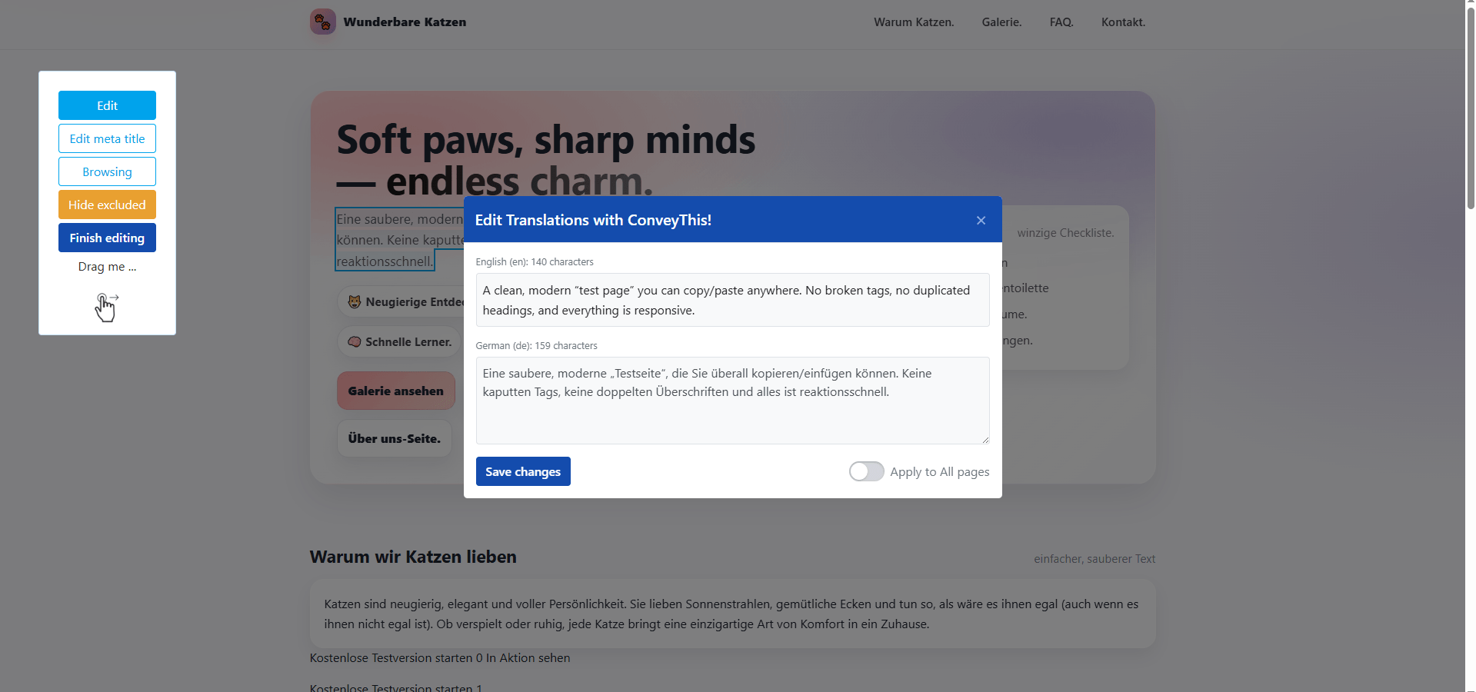The height and width of the screenshot is (692, 1476).
Task: Click the drag hand pointer icon
Action: click(106, 307)
